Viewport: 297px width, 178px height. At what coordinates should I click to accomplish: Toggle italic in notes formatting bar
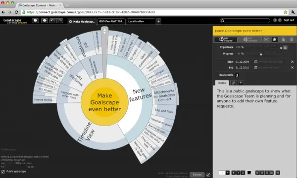pyautogui.click(x=238, y=173)
